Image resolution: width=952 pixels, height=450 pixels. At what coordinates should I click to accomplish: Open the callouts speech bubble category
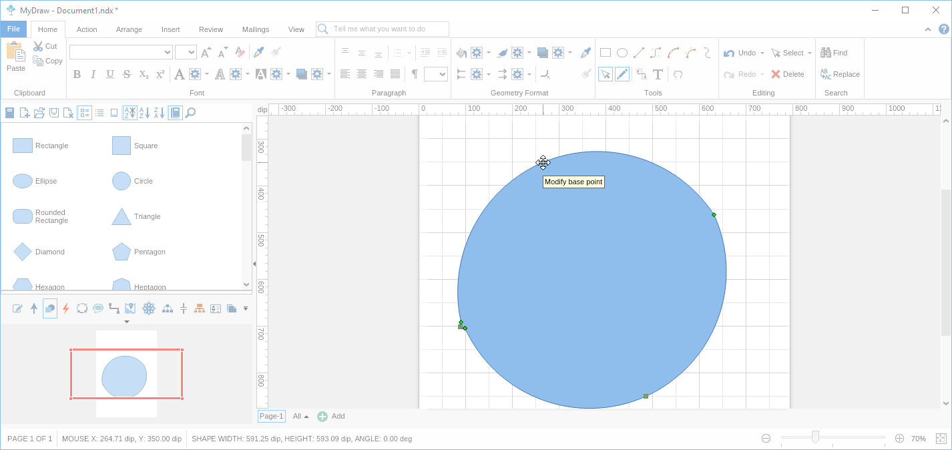[98, 308]
